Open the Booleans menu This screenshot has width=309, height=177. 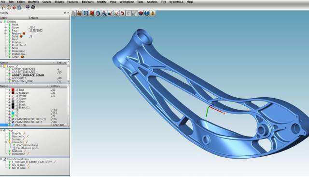88,2
